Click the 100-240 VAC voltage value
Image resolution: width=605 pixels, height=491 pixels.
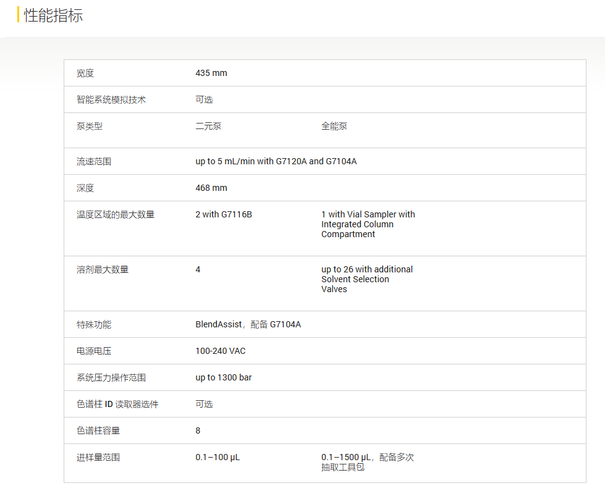pyautogui.click(x=221, y=351)
